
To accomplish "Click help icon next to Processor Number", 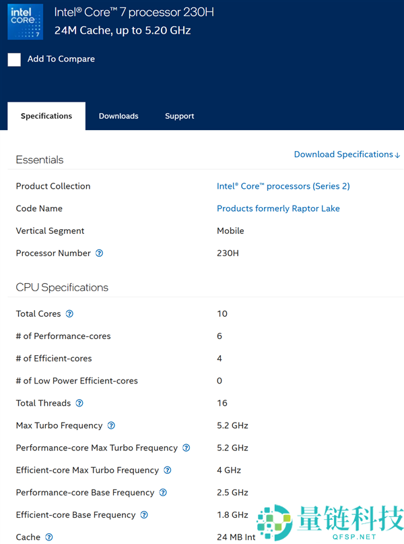I will [x=99, y=253].
